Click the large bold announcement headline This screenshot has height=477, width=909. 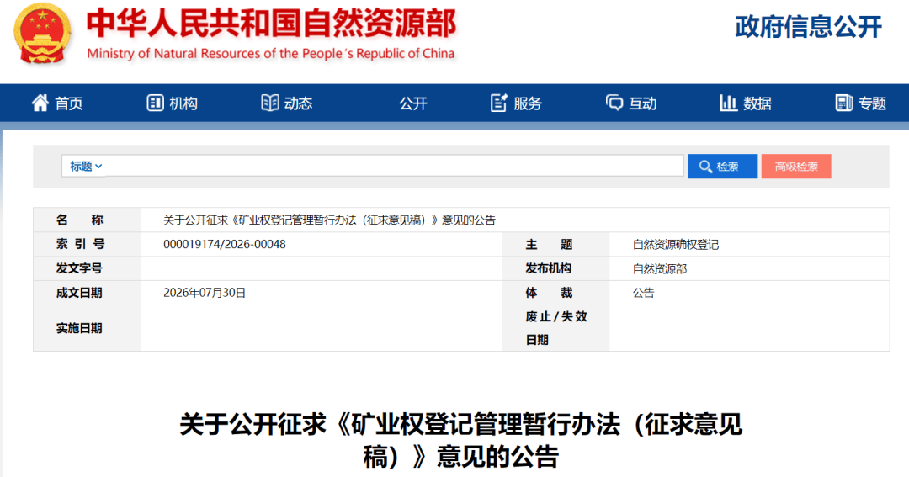461,441
